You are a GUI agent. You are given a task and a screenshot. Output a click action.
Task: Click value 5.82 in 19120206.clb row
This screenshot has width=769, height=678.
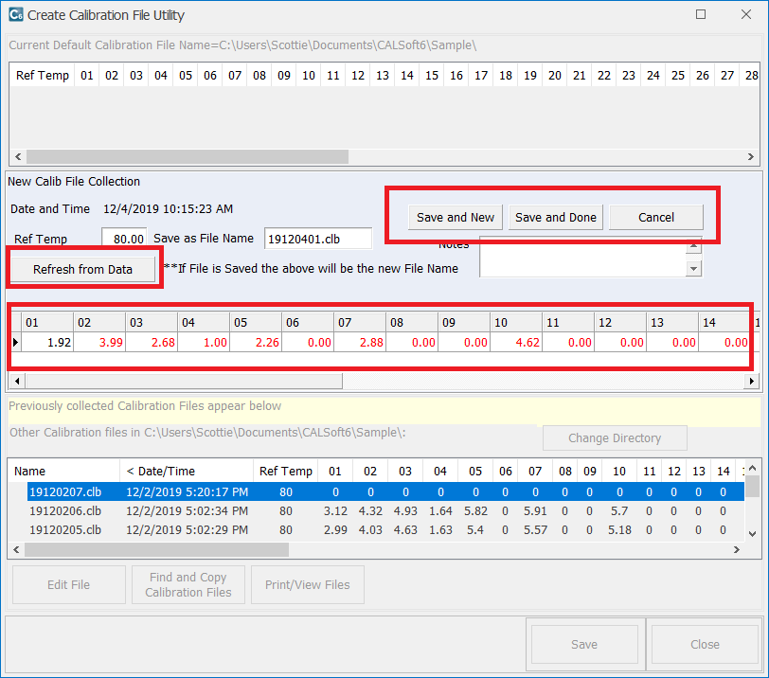point(475,510)
